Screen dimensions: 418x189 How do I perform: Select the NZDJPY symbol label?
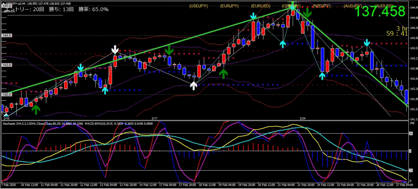[x=322, y=6]
